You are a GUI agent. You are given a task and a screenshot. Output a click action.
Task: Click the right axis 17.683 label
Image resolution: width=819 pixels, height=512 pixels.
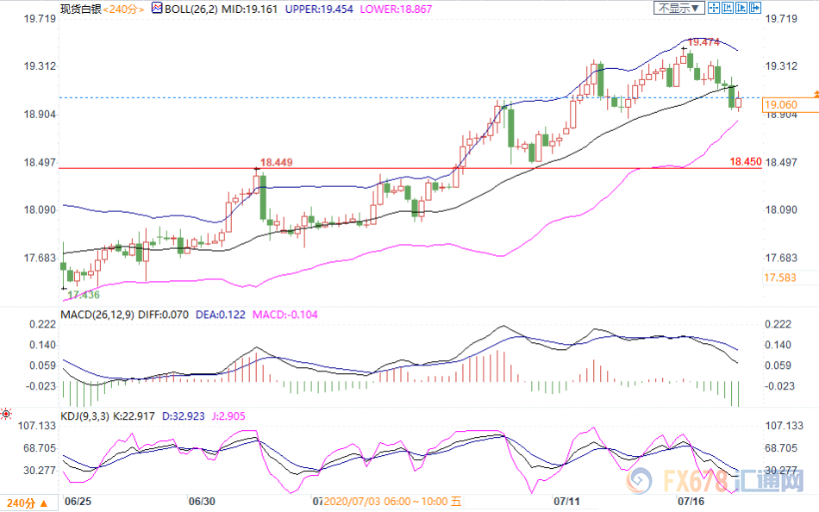[x=781, y=258]
